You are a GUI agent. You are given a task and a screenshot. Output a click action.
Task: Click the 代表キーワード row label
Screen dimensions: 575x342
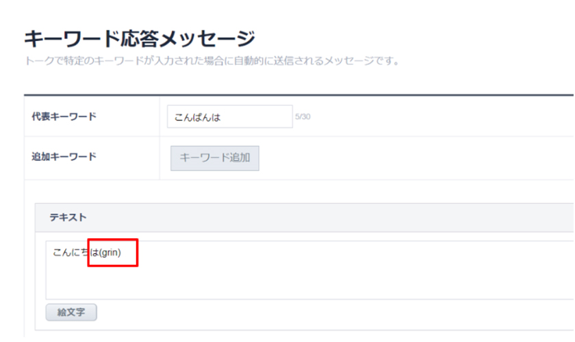pyautogui.click(x=64, y=116)
